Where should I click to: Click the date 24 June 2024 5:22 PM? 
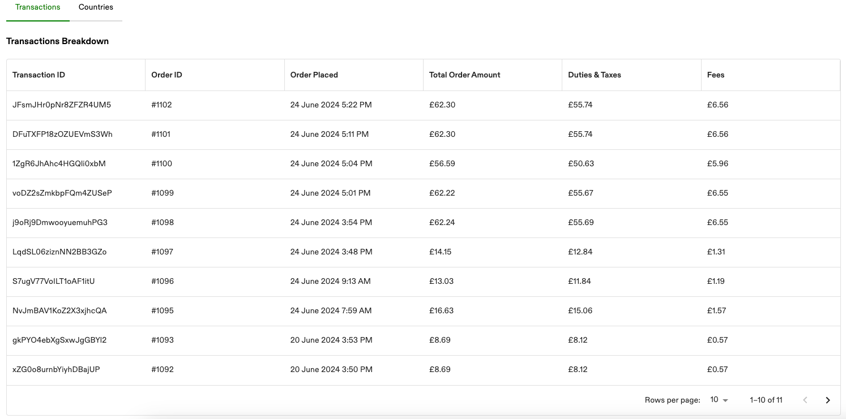(x=331, y=105)
